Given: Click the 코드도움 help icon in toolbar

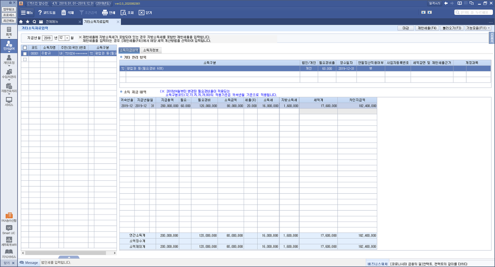Looking at the screenshot, I should pyautogui.click(x=40, y=13).
